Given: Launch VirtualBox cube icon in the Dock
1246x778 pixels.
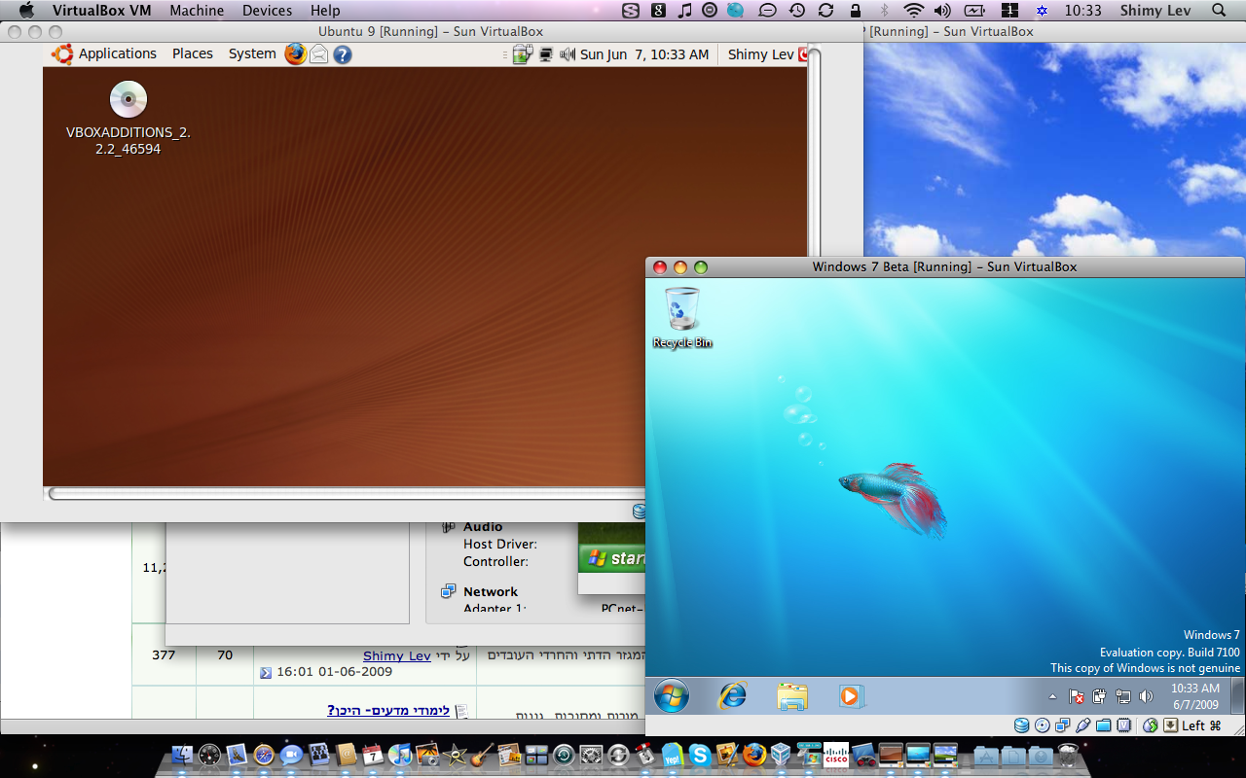Looking at the screenshot, I should pyautogui.click(x=781, y=755).
